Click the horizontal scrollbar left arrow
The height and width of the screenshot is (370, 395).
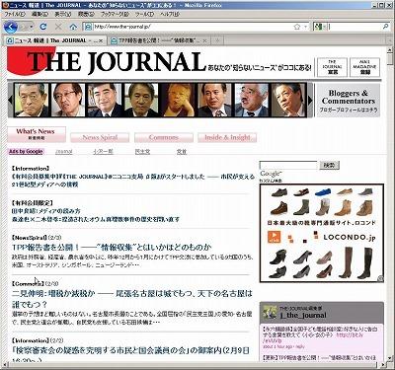coord(5,365)
